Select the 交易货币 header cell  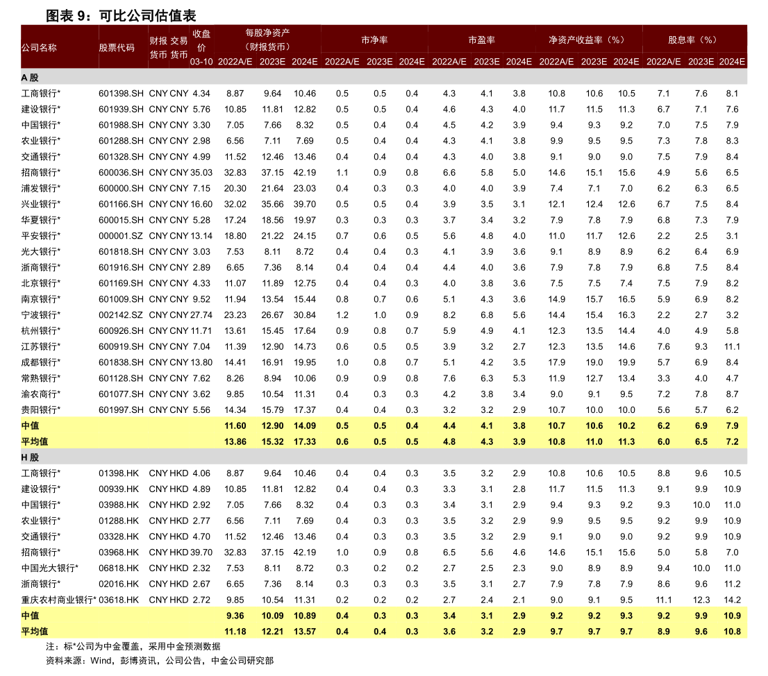coord(179,47)
